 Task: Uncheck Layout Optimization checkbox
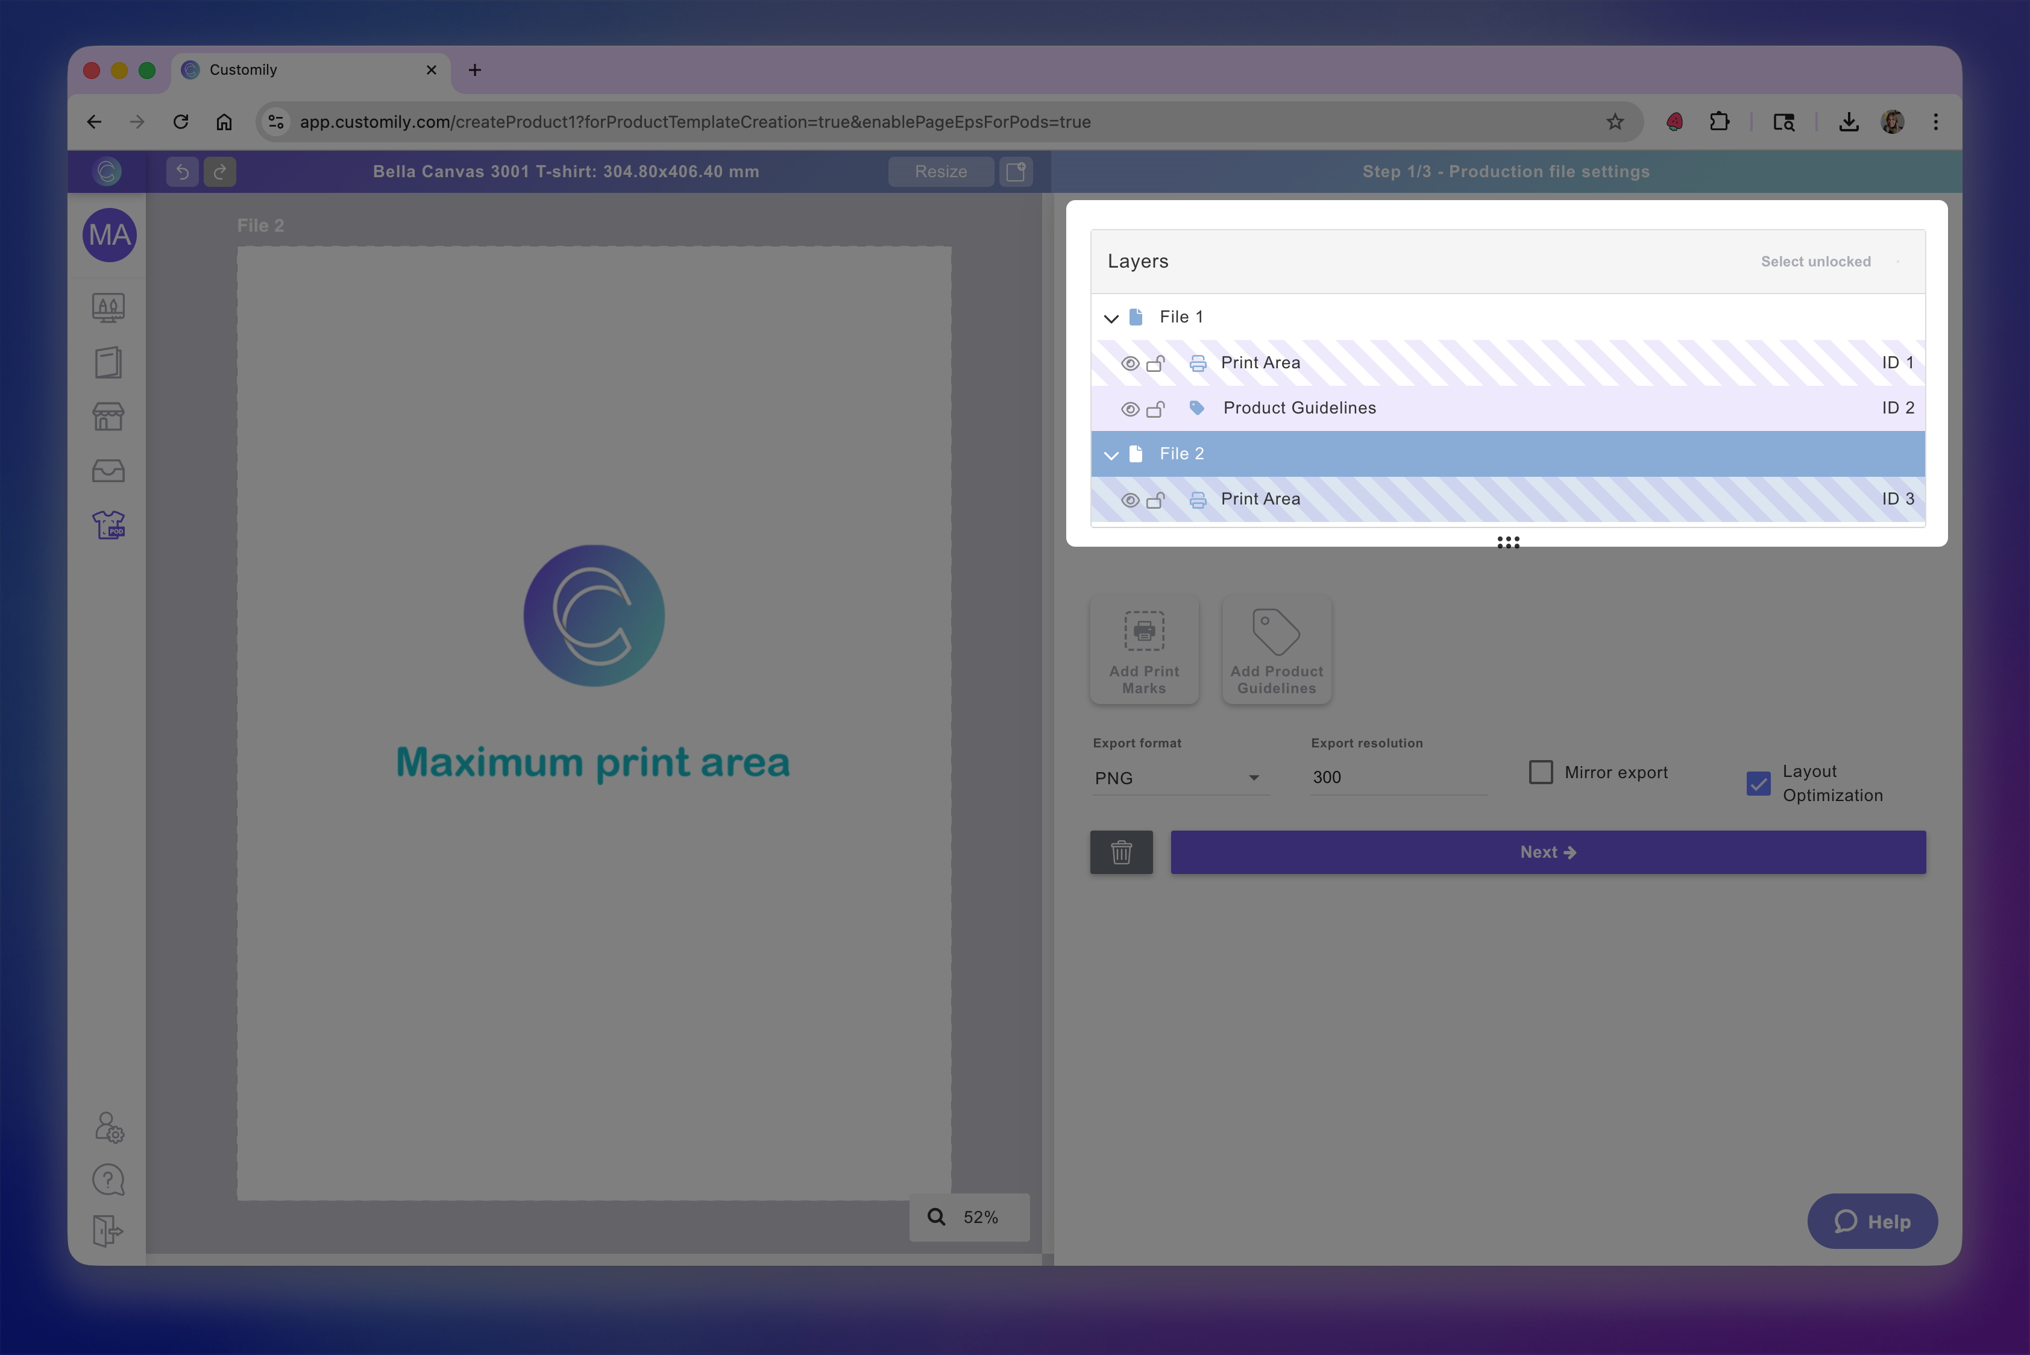1758,784
